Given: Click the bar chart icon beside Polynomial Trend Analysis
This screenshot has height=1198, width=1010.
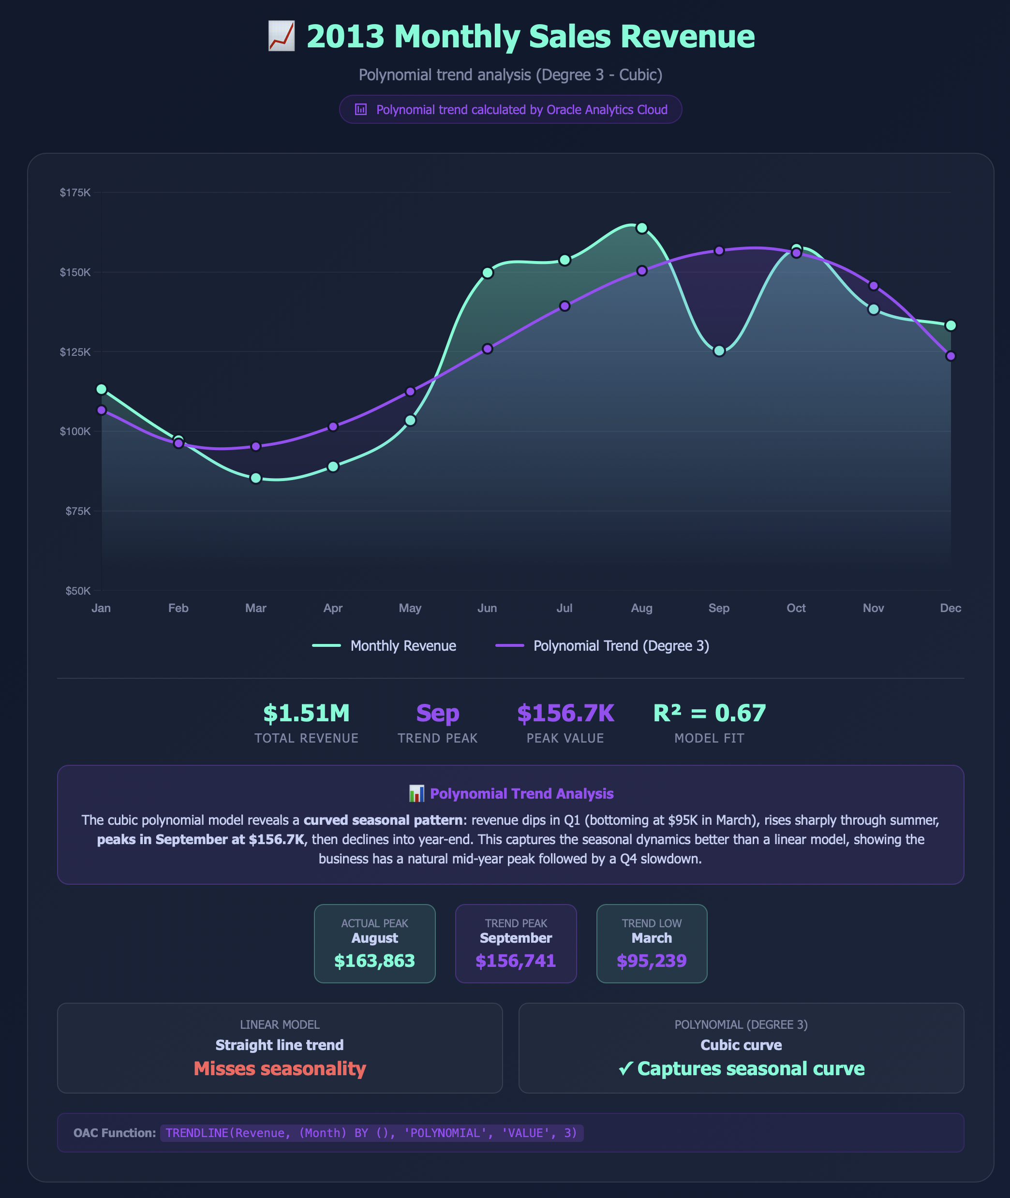Looking at the screenshot, I should [x=416, y=793].
